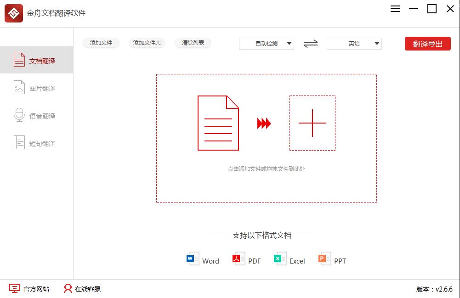Open the hamburger menu at top right
Viewport: 460px width, 298px height.
[x=395, y=9]
